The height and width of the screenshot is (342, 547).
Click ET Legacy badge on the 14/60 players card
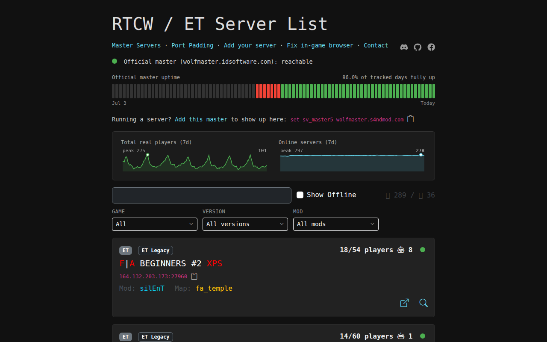coord(156,337)
